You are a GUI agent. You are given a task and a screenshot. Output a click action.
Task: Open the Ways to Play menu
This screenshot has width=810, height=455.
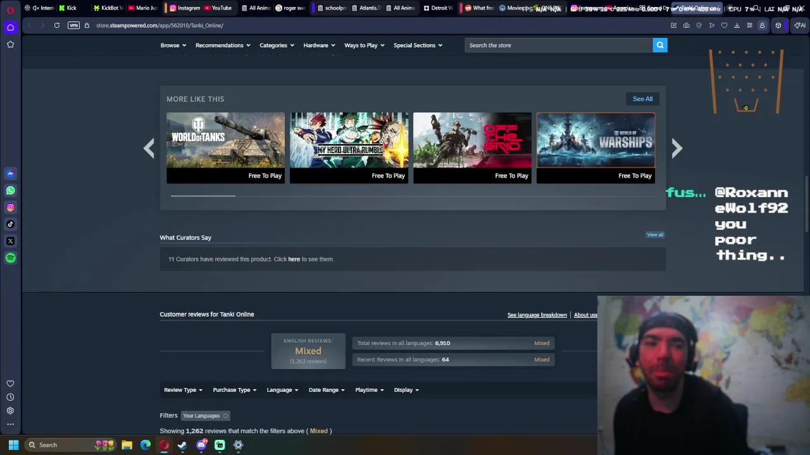(364, 45)
